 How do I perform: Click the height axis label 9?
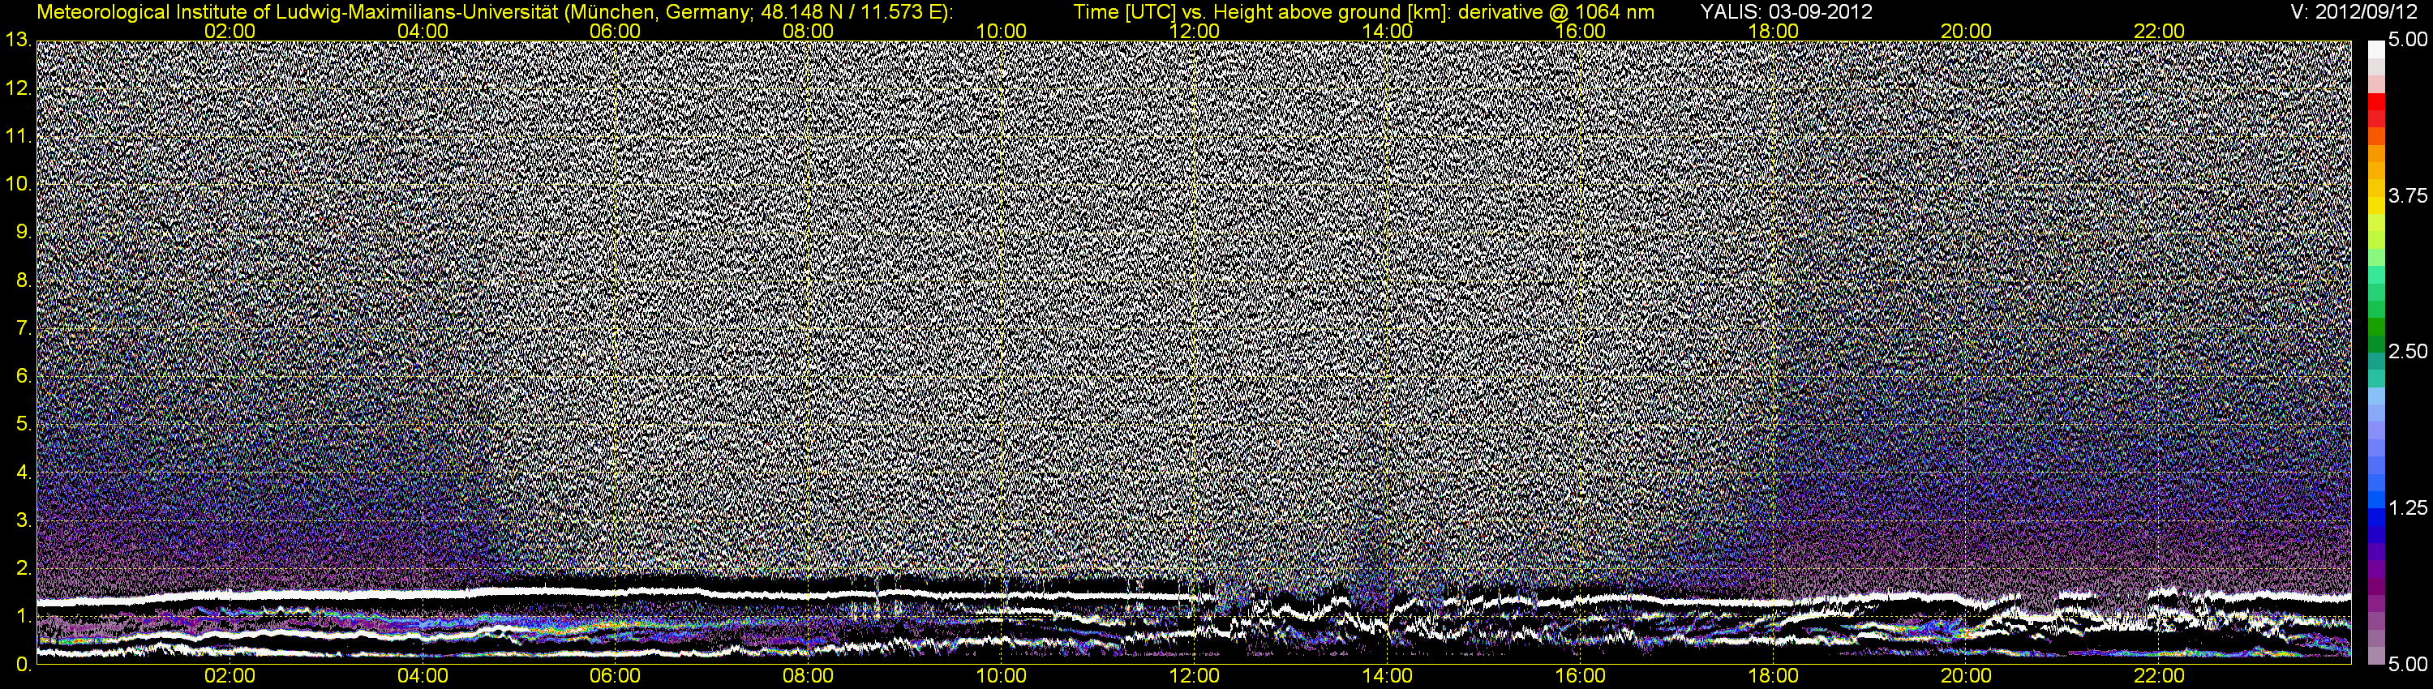pyautogui.click(x=24, y=232)
